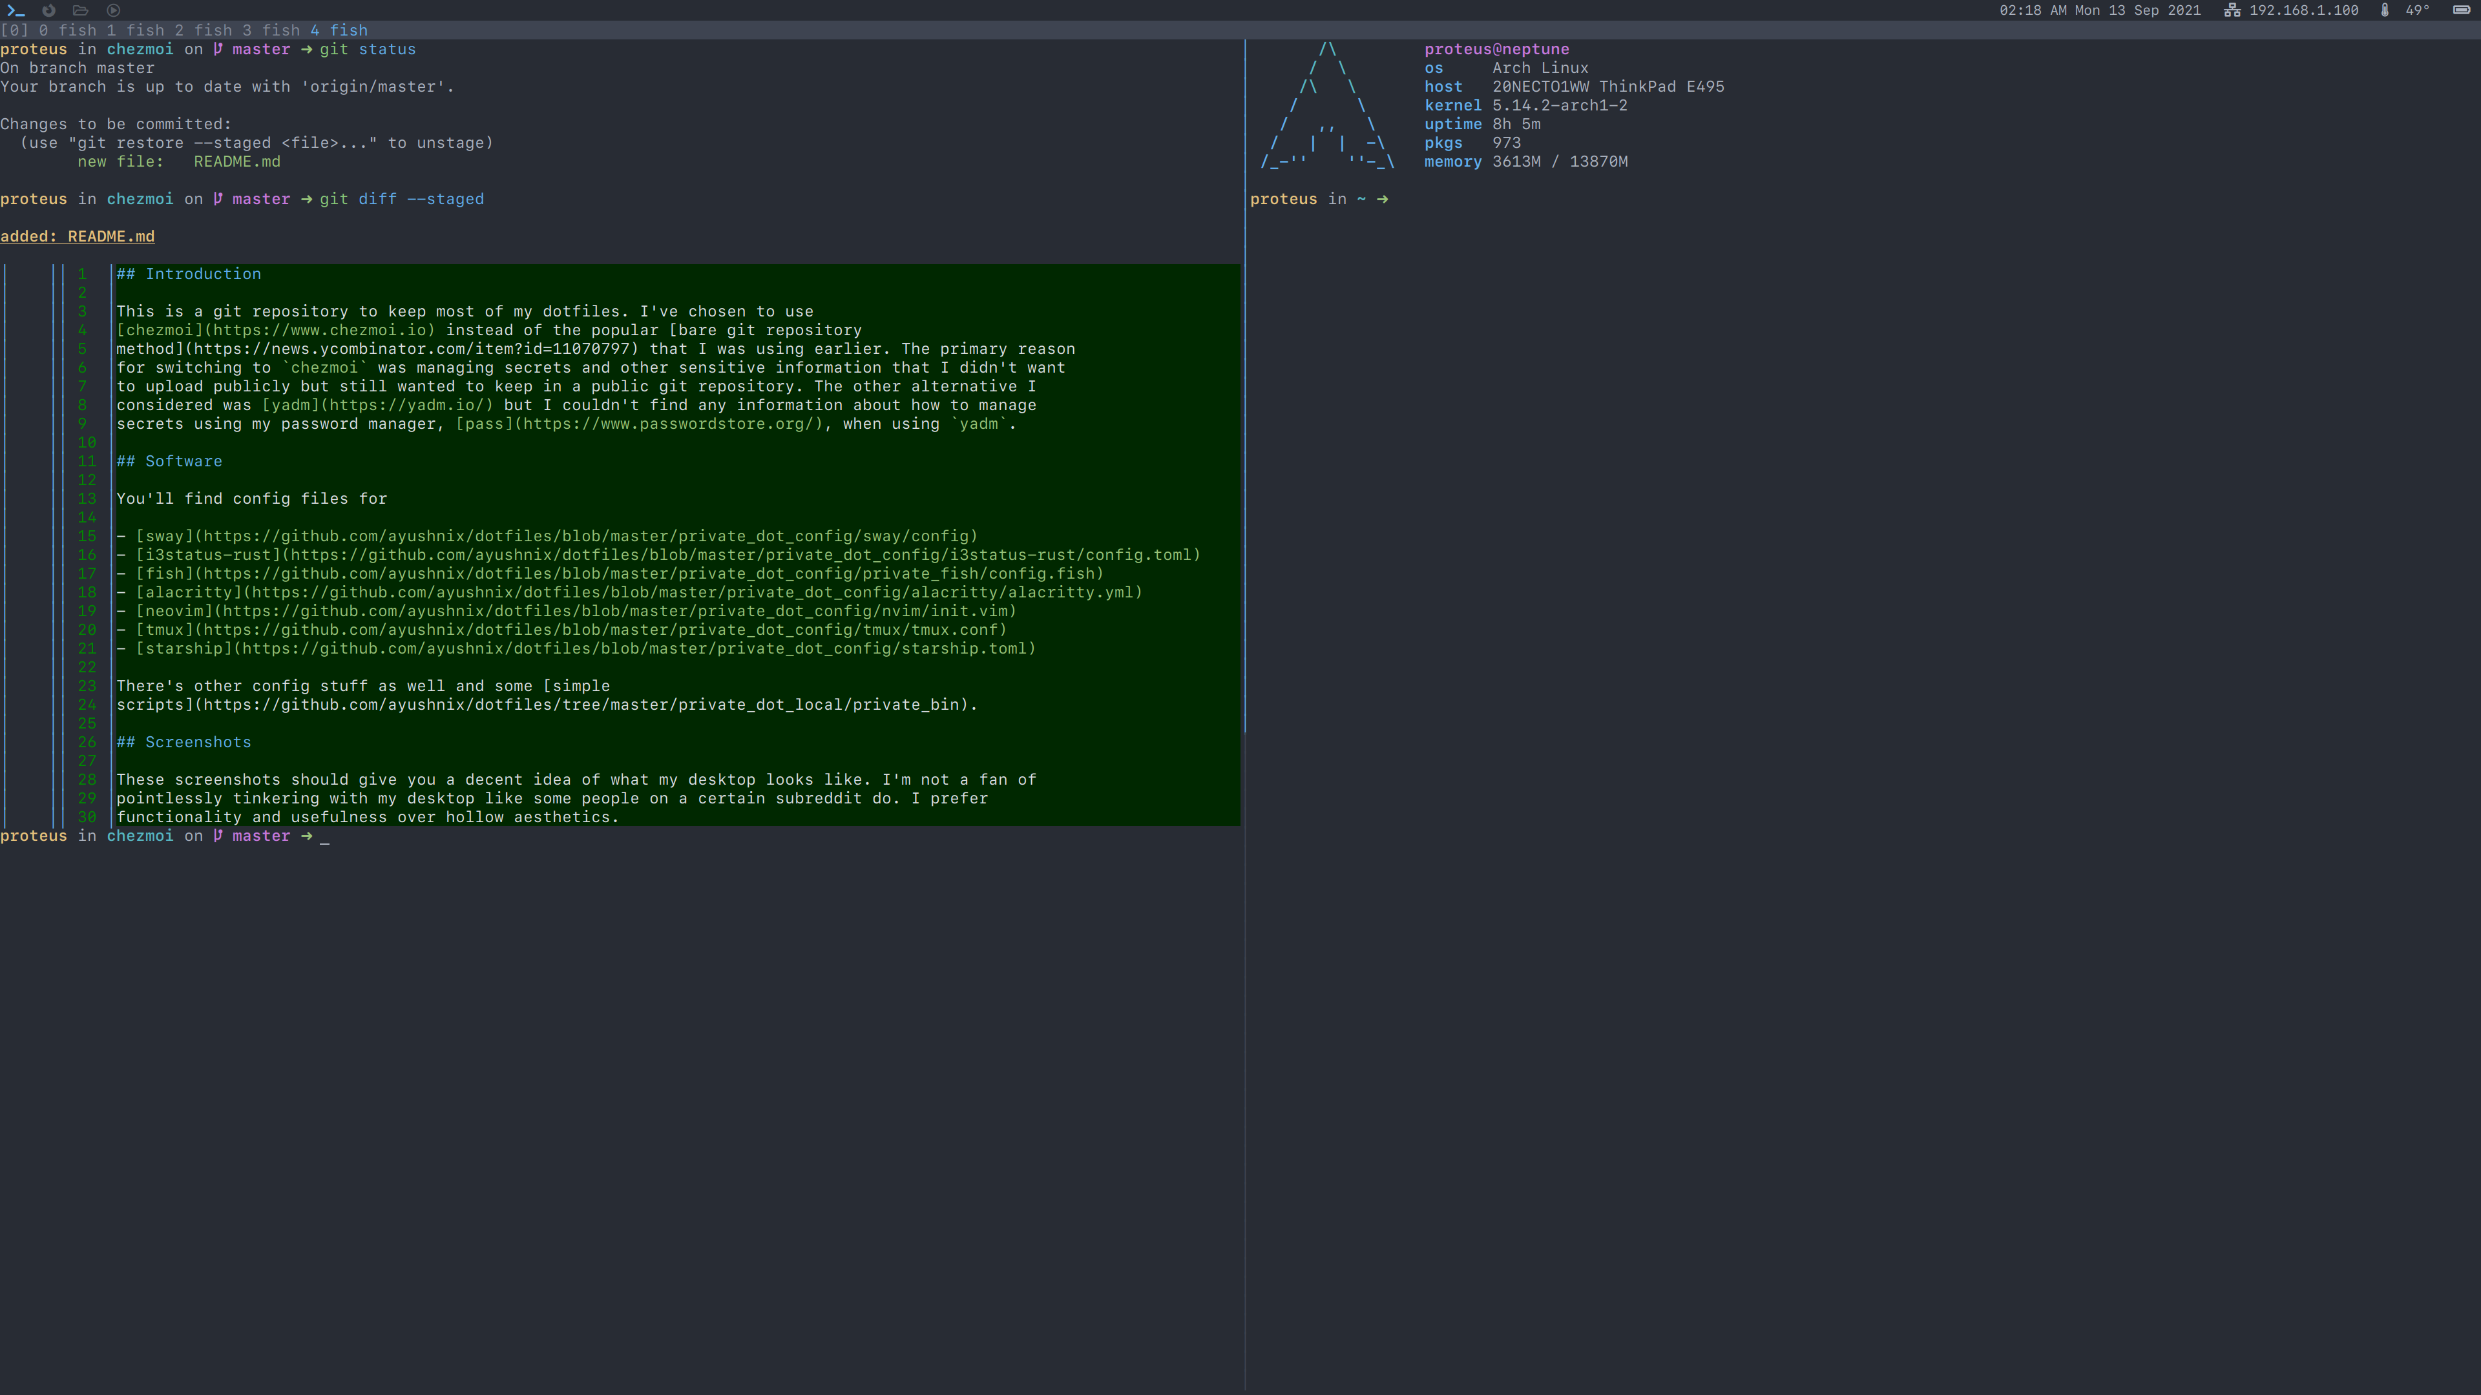Click the play circle workspace icon

point(114,10)
